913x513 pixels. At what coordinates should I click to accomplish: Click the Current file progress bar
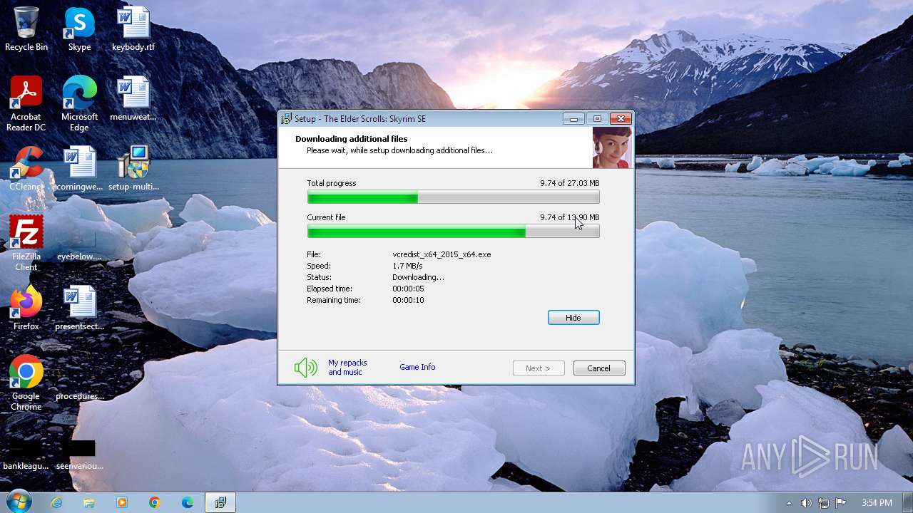(x=453, y=232)
